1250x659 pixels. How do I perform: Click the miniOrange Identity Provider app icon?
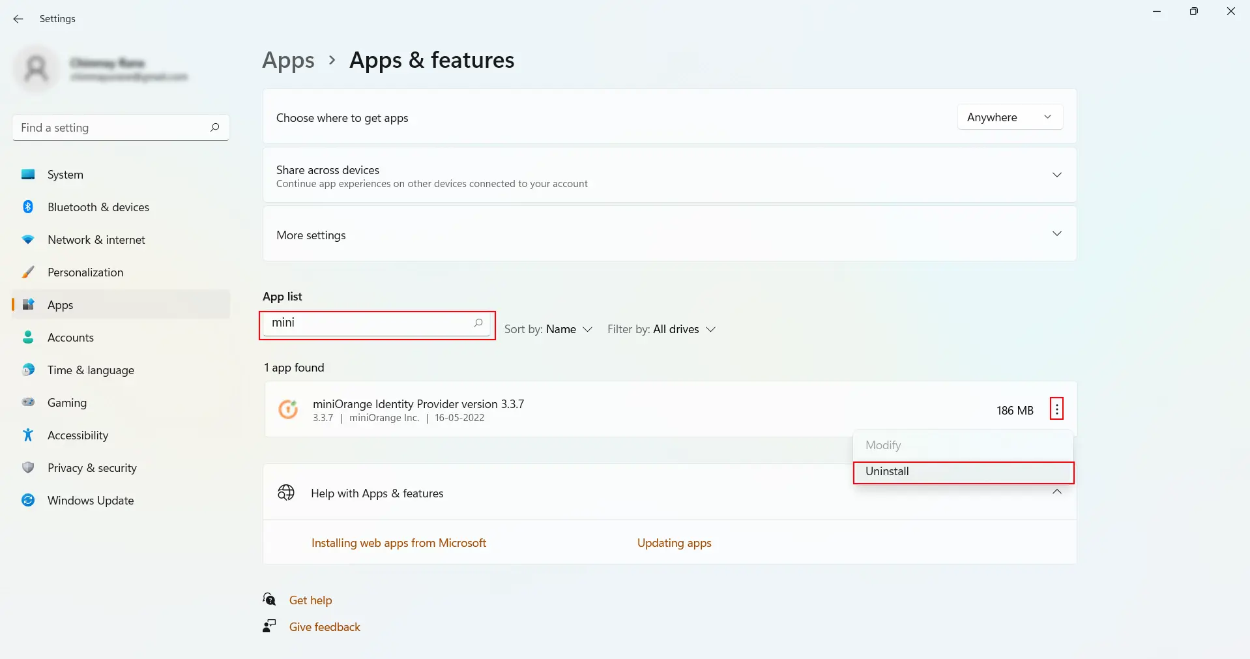[x=287, y=409]
